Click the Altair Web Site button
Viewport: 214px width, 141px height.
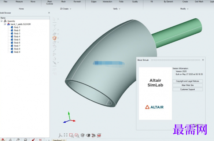188,85
